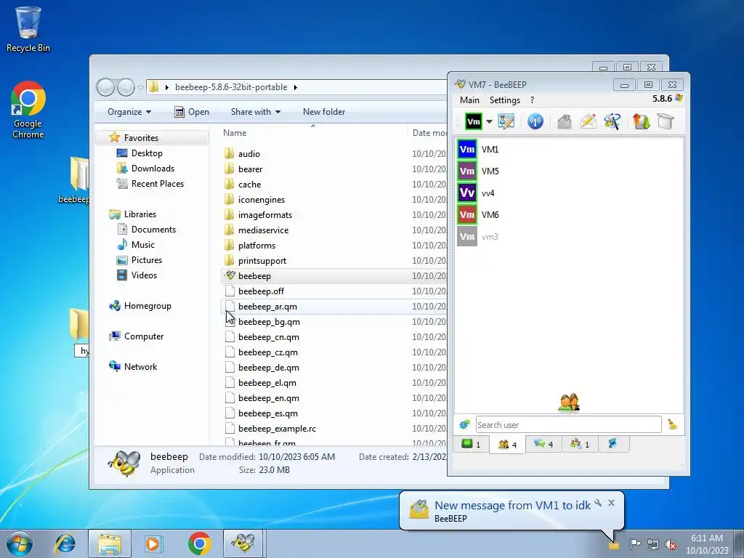Select Documents under Libraries
This screenshot has height=558, width=744.
pyautogui.click(x=153, y=230)
